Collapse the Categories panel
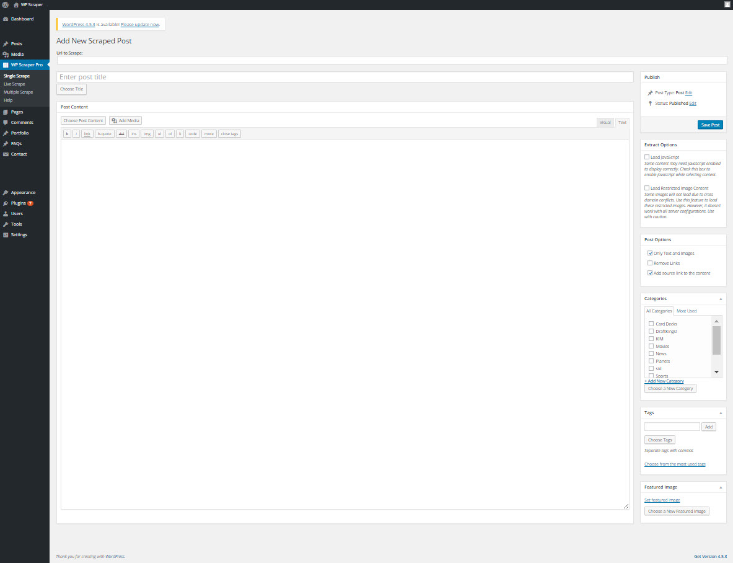The image size is (733, 563). coord(721,299)
